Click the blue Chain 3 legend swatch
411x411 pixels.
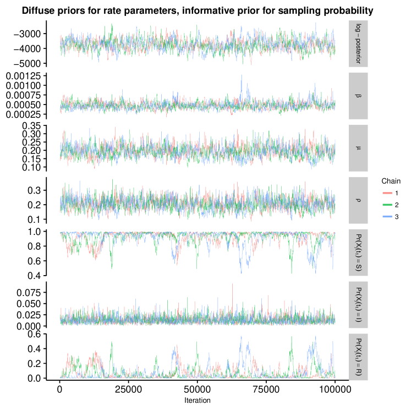[387, 217]
